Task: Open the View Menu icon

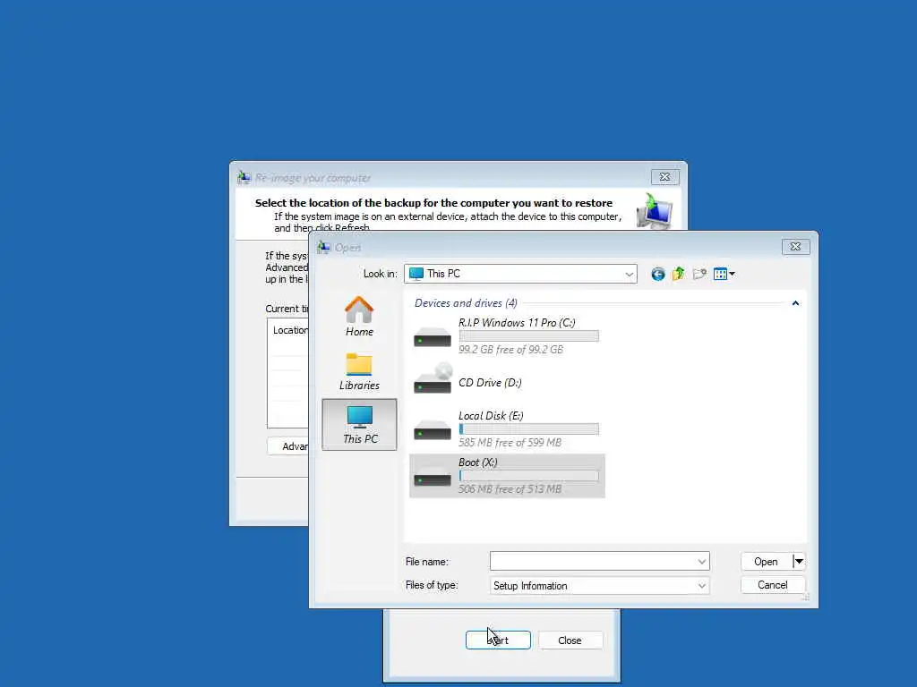Action: coord(724,274)
